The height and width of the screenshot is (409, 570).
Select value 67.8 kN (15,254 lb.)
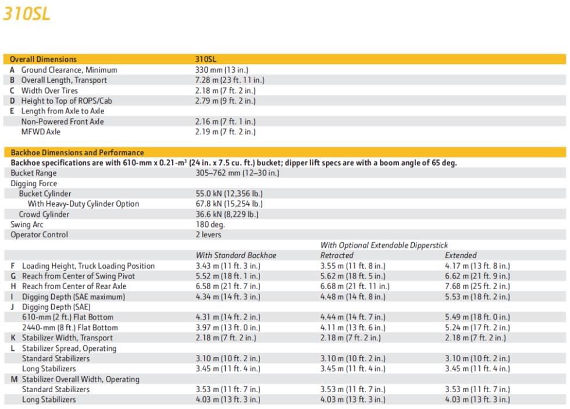click(x=229, y=204)
